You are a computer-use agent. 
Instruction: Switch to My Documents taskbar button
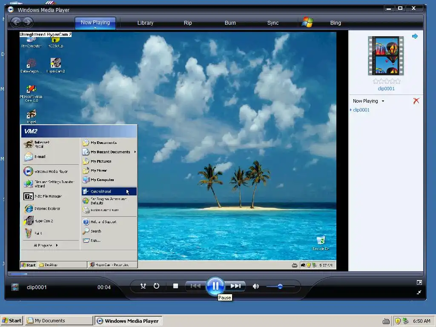click(59, 321)
